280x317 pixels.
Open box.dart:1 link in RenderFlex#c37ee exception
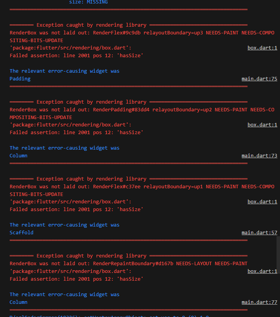[262, 201]
